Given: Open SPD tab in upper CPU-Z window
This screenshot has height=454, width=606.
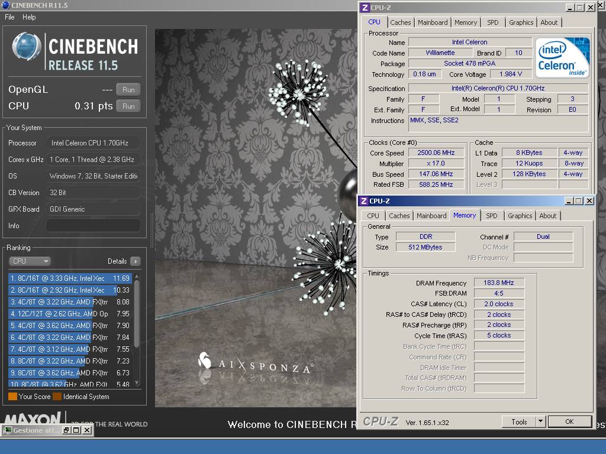Looking at the screenshot, I should coord(493,22).
